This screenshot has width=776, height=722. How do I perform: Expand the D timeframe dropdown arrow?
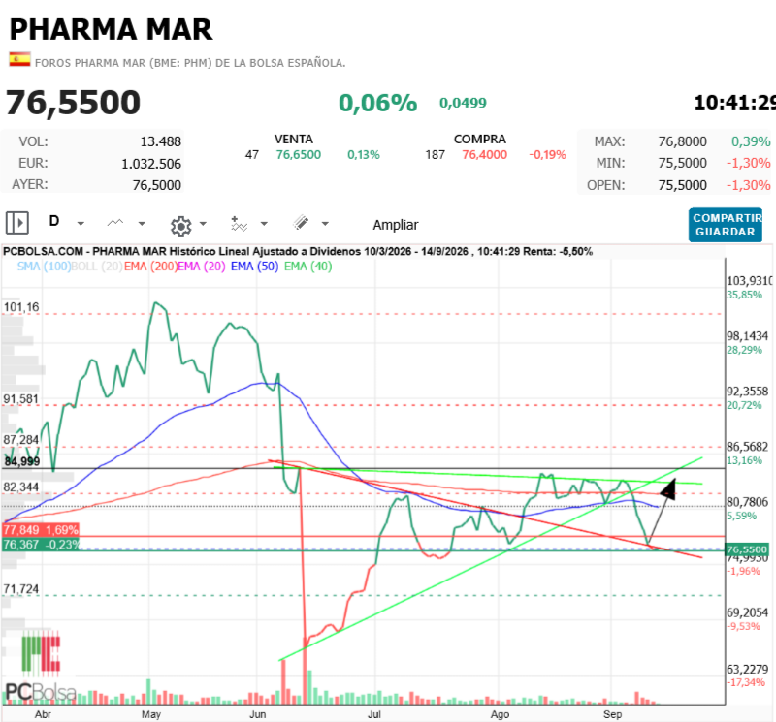[x=81, y=224]
